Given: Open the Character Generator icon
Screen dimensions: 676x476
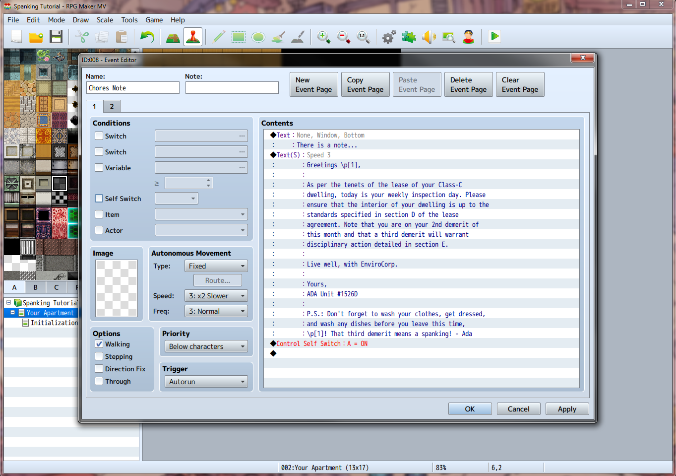Looking at the screenshot, I should (469, 37).
